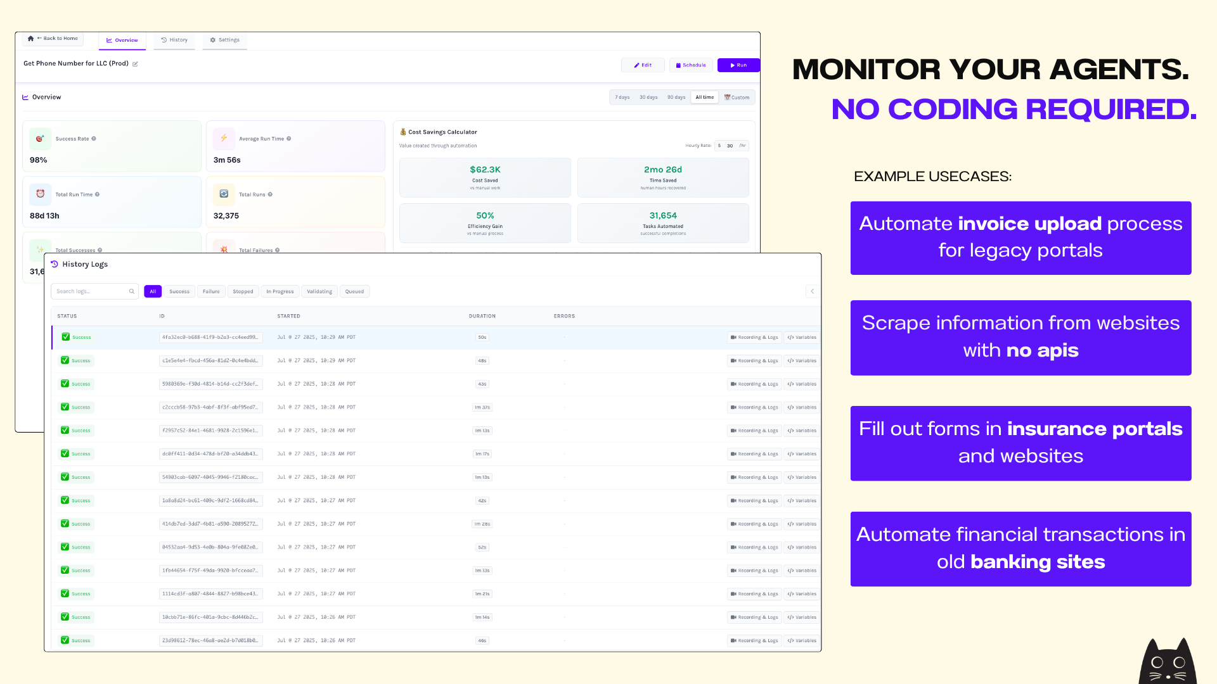Click the home icon Back to Home
This screenshot has height=684, width=1217.
[31, 39]
